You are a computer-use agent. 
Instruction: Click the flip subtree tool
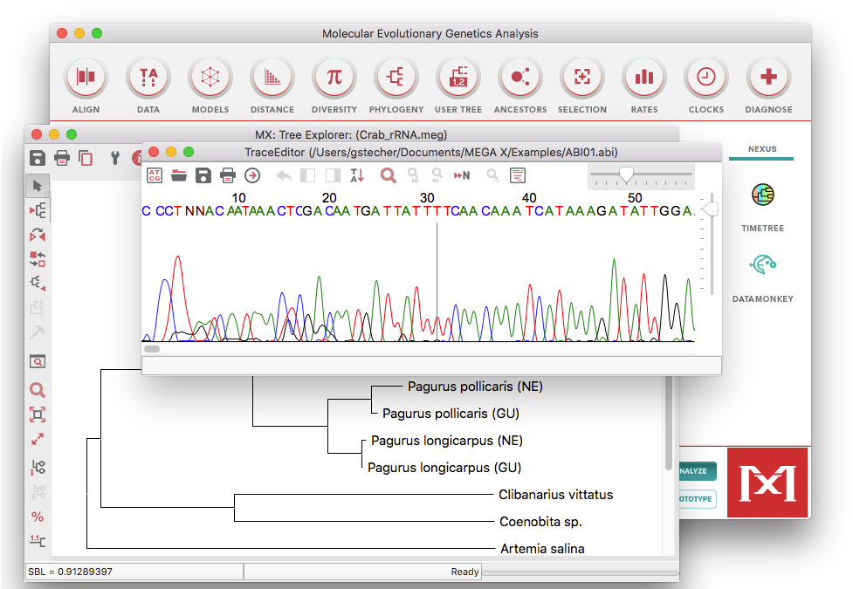[38, 235]
